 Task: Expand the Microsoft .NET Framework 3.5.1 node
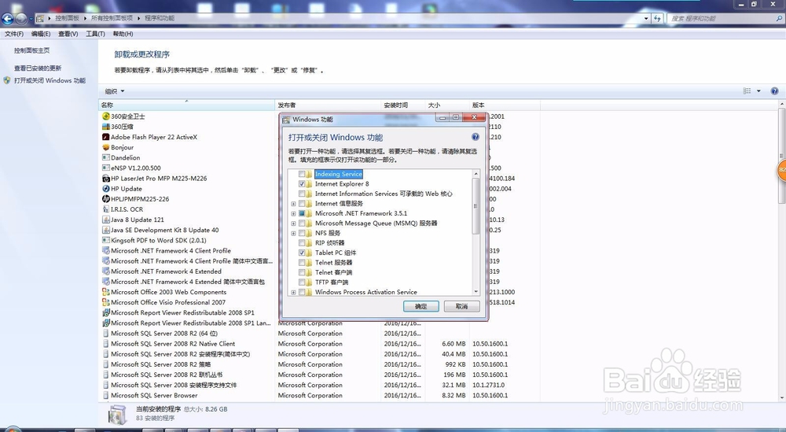tap(293, 213)
